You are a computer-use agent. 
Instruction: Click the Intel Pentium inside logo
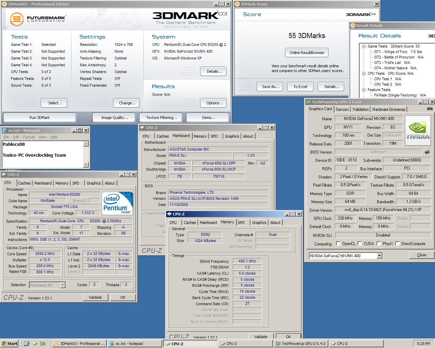pos(117,203)
